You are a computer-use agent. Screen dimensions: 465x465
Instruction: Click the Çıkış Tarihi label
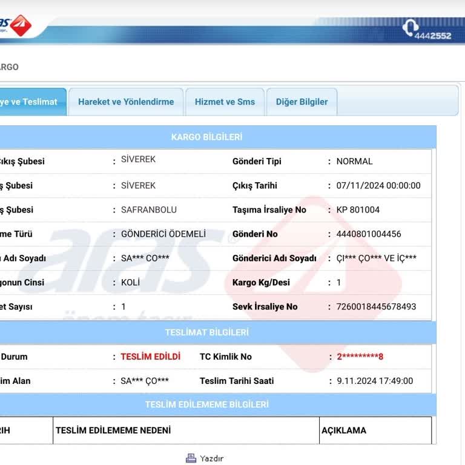(255, 186)
